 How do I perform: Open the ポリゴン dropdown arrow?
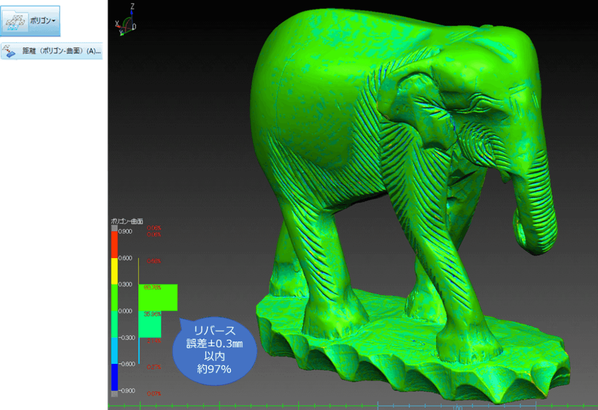click(x=54, y=21)
